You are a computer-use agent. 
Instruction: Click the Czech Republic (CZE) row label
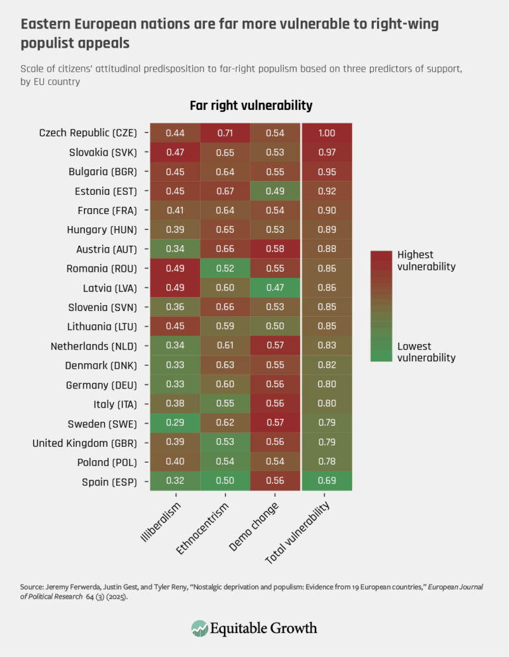[x=88, y=133]
